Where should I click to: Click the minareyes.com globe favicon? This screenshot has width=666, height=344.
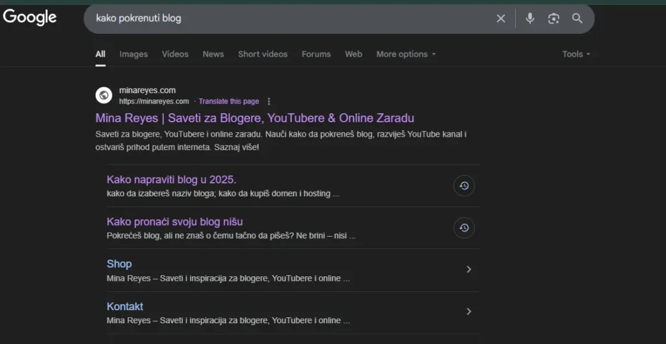[x=104, y=96]
